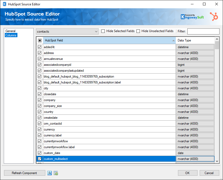Image resolution: width=223 pixels, height=180 pixels.
Task: Click the date type cell for custom_date
Action: [x=195, y=153]
